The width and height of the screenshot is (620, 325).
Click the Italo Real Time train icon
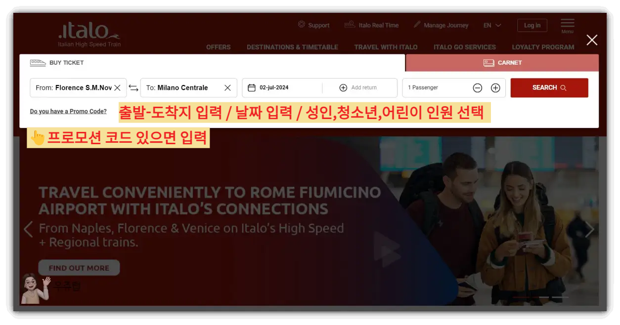pos(350,24)
